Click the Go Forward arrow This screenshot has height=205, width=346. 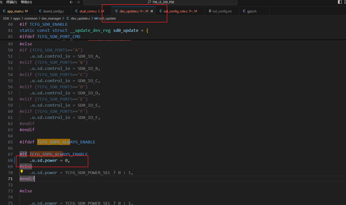[x=78, y=2]
